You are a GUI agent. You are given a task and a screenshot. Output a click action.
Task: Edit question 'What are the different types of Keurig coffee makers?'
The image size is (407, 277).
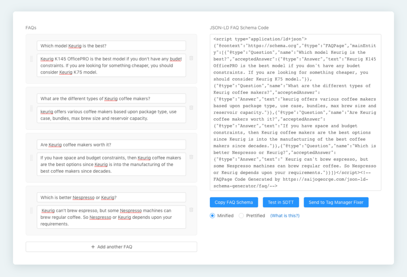pyautogui.click(x=111, y=98)
